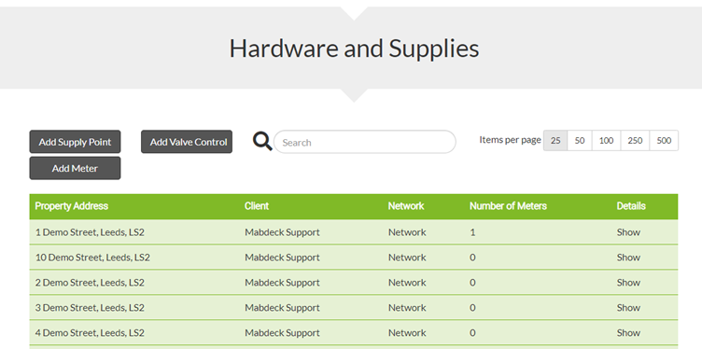Show details for 4 Demo Street

628,332
